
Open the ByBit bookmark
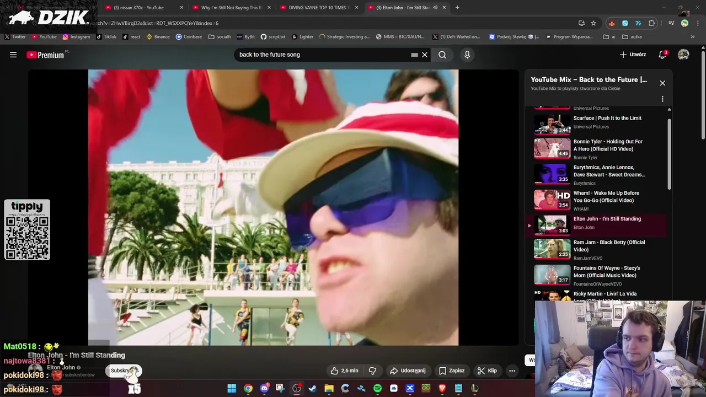click(245, 37)
